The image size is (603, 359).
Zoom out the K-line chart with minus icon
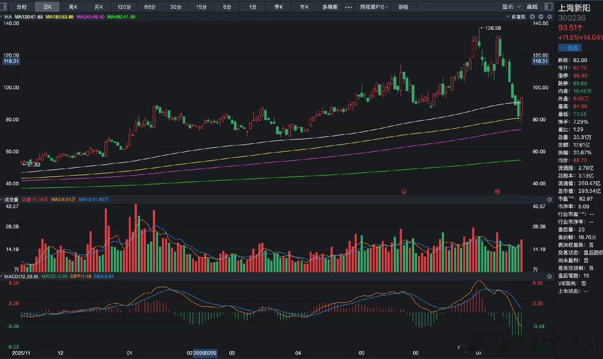click(x=541, y=17)
